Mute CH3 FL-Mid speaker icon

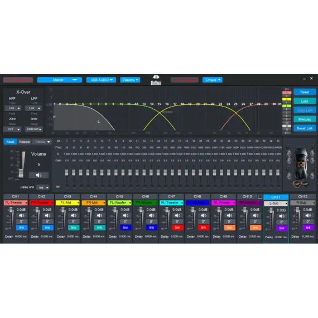click(x=74, y=215)
